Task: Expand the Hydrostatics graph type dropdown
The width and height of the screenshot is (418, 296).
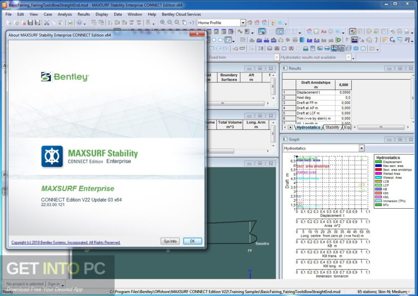Action: pos(361,148)
